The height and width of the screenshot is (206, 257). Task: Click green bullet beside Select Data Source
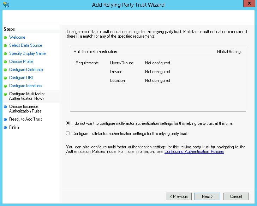click(x=5, y=46)
